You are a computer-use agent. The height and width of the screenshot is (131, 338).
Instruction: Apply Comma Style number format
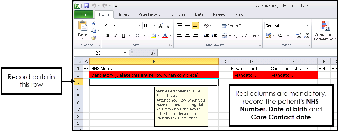(x=288, y=36)
